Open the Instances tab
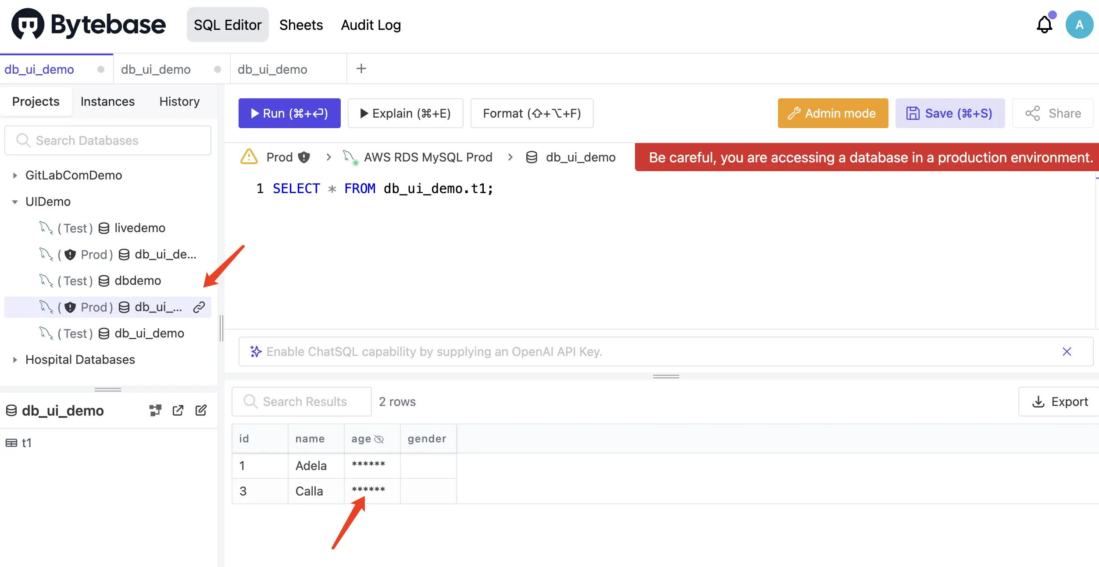 click(x=107, y=101)
